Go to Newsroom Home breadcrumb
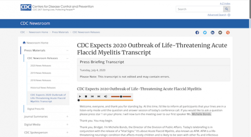 tap(39, 32)
